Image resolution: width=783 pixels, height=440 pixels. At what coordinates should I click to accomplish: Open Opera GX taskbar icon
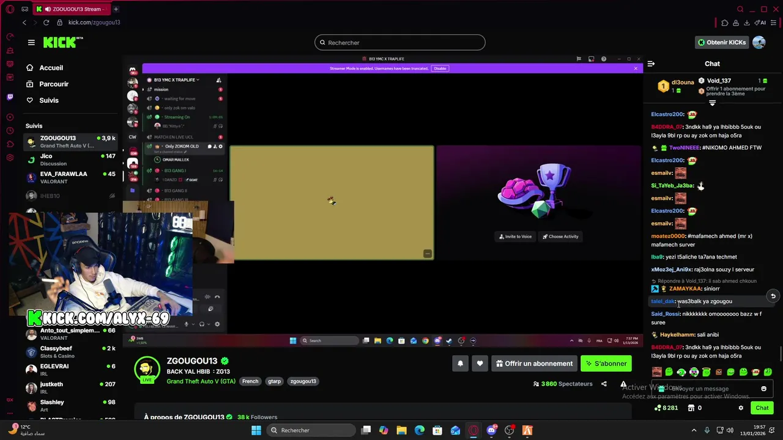(x=473, y=430)
